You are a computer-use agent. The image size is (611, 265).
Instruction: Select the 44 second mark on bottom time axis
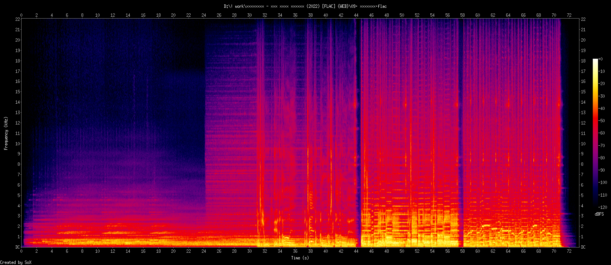[356, 251]
